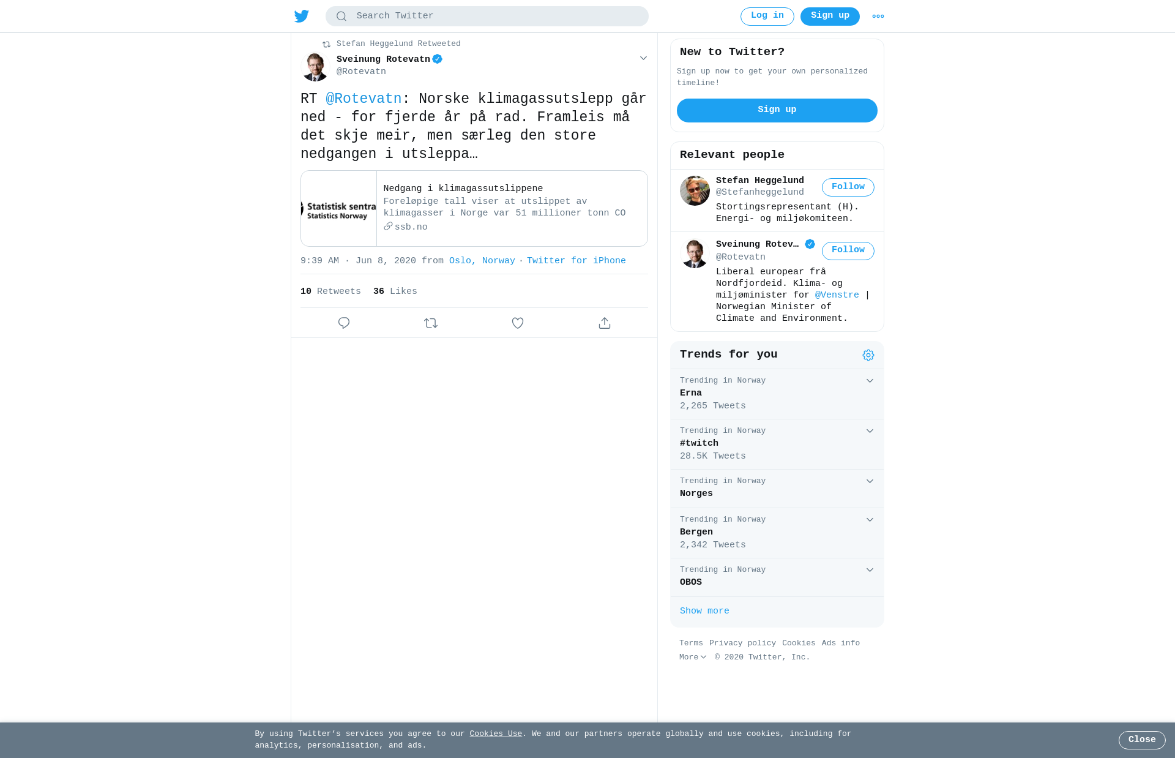Expand tweet options caret next to Sveinung Rotevatn
Image resolution: width=1175 pixels, height=758 pixels.
[x=643, y=58]
